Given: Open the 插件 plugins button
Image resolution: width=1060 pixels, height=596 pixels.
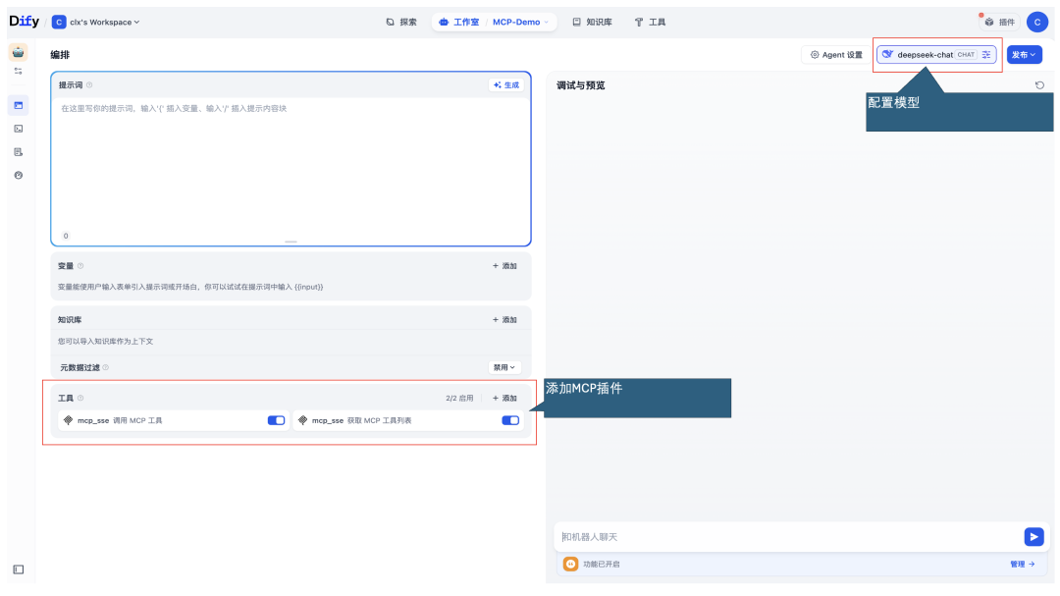Looking at the screenshot, I should coord(1000,23).
